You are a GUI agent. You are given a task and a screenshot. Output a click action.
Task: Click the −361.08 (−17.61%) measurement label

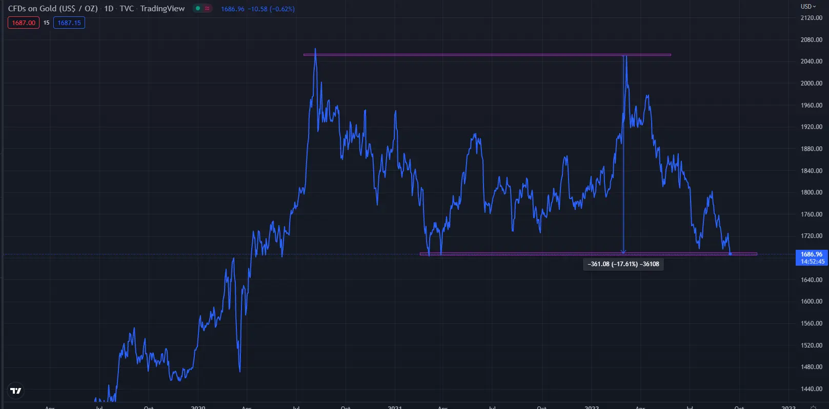623,264
